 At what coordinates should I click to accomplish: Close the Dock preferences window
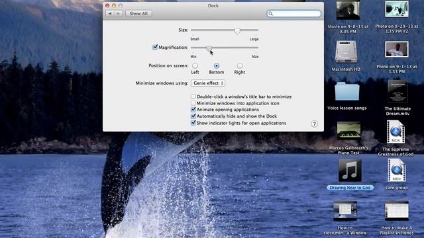pos(107,5)
